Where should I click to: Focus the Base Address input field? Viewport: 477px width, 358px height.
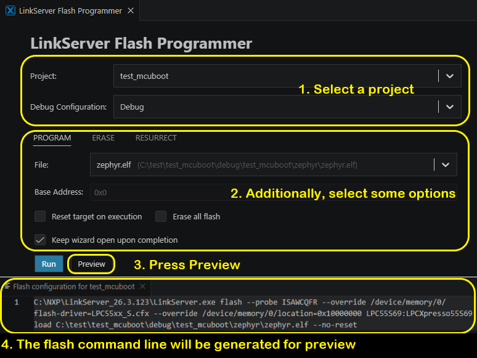coord(273,192)
